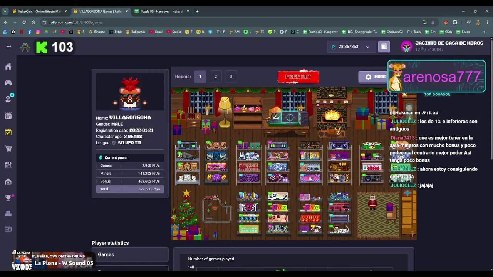This screenshot has width=493, height=277.
Task: Open the Games controller icon in sidebar
Action: (8, 83)
